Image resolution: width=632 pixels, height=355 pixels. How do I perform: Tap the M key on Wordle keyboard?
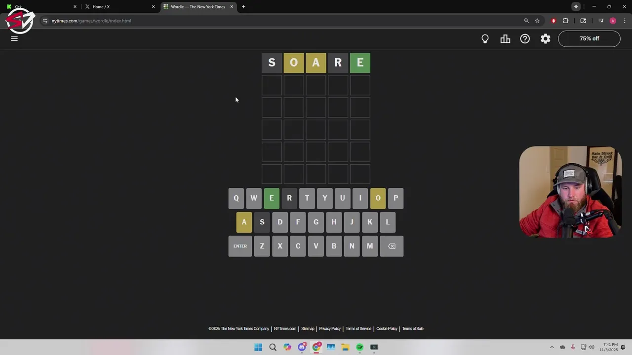pyautogui.click(x=370, y=246)
